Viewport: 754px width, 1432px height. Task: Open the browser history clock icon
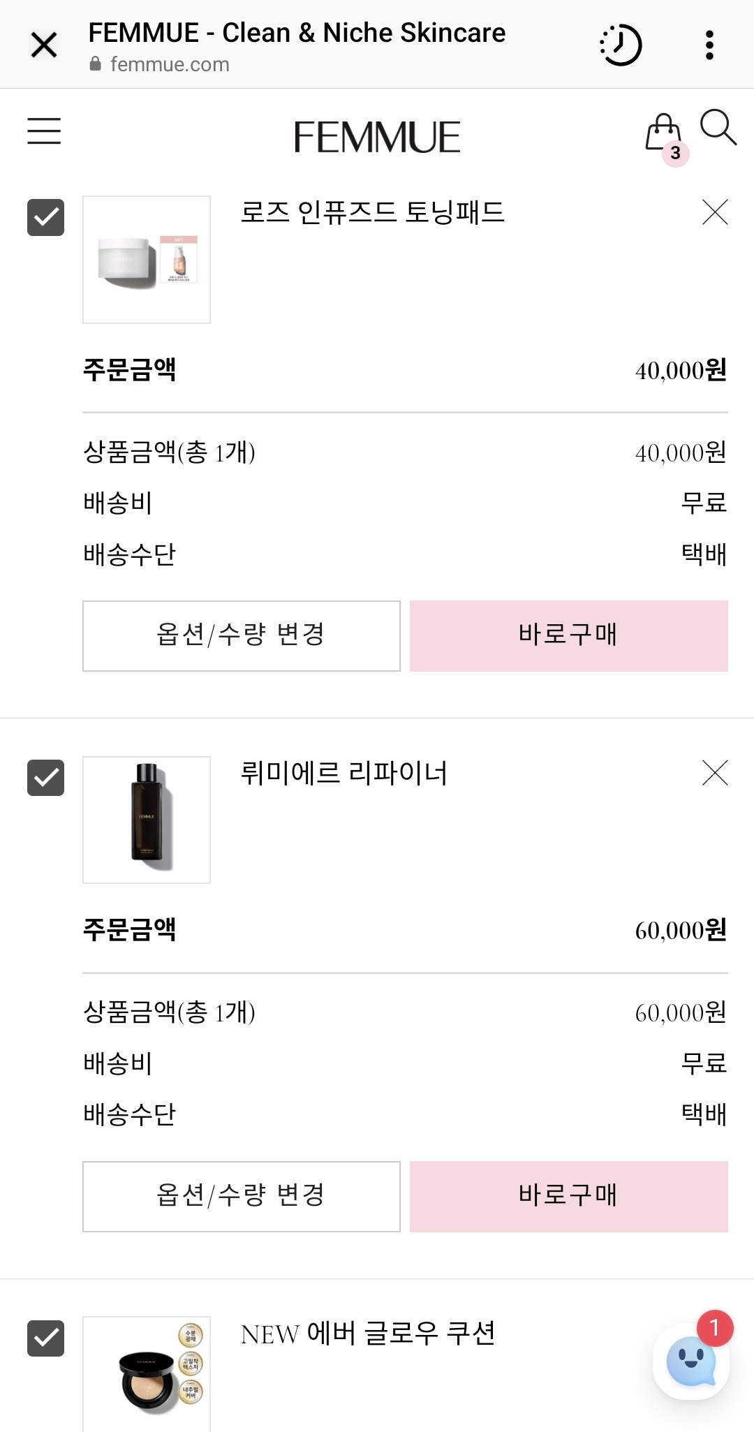[621, 45]
